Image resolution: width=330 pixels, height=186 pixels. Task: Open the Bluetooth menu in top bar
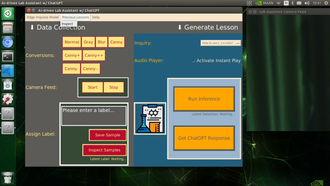pos(292,3)
